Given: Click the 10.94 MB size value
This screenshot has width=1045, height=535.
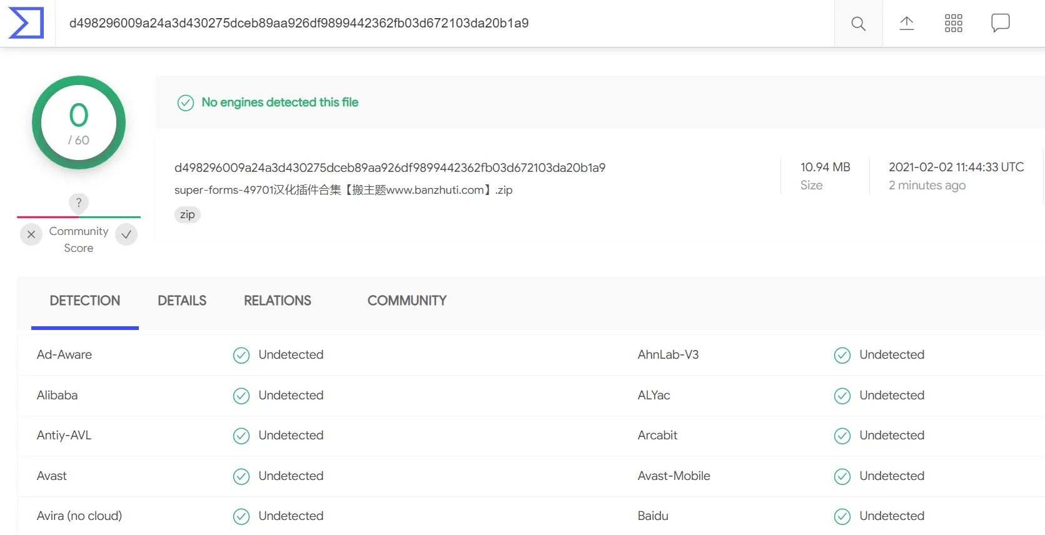Looking at the screenshot, I should (x=825, y=167).
